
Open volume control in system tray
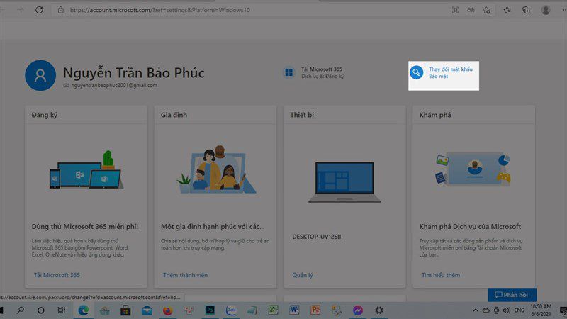[507, 310]
